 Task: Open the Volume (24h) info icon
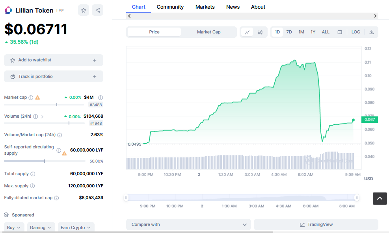tap(35, 116)
